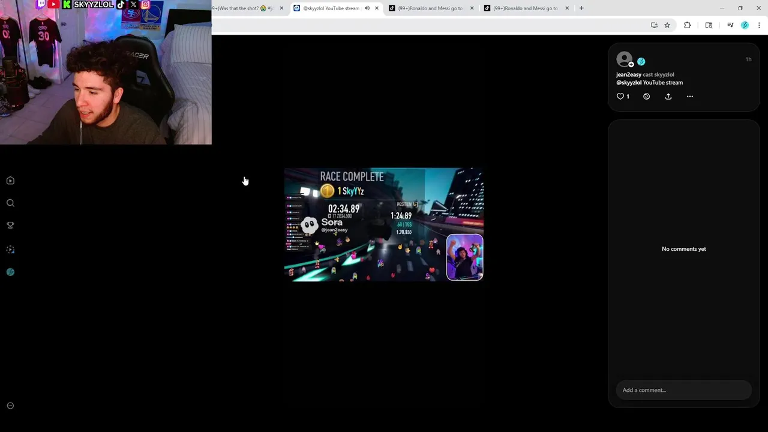Minimize the browser window
768x432 pixels.
722,8
